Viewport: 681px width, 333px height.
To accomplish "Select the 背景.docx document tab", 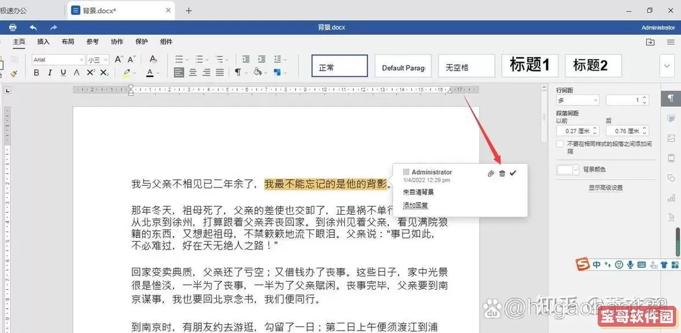I will [x=122, y=10].
